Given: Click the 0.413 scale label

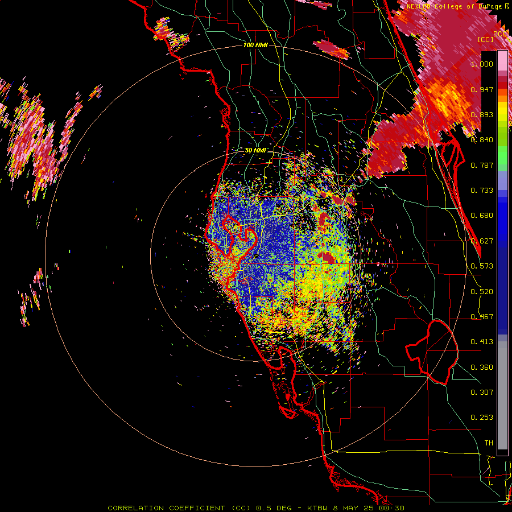Looking at the screenshot, I should pyautogui.click(x=482, y=342).
